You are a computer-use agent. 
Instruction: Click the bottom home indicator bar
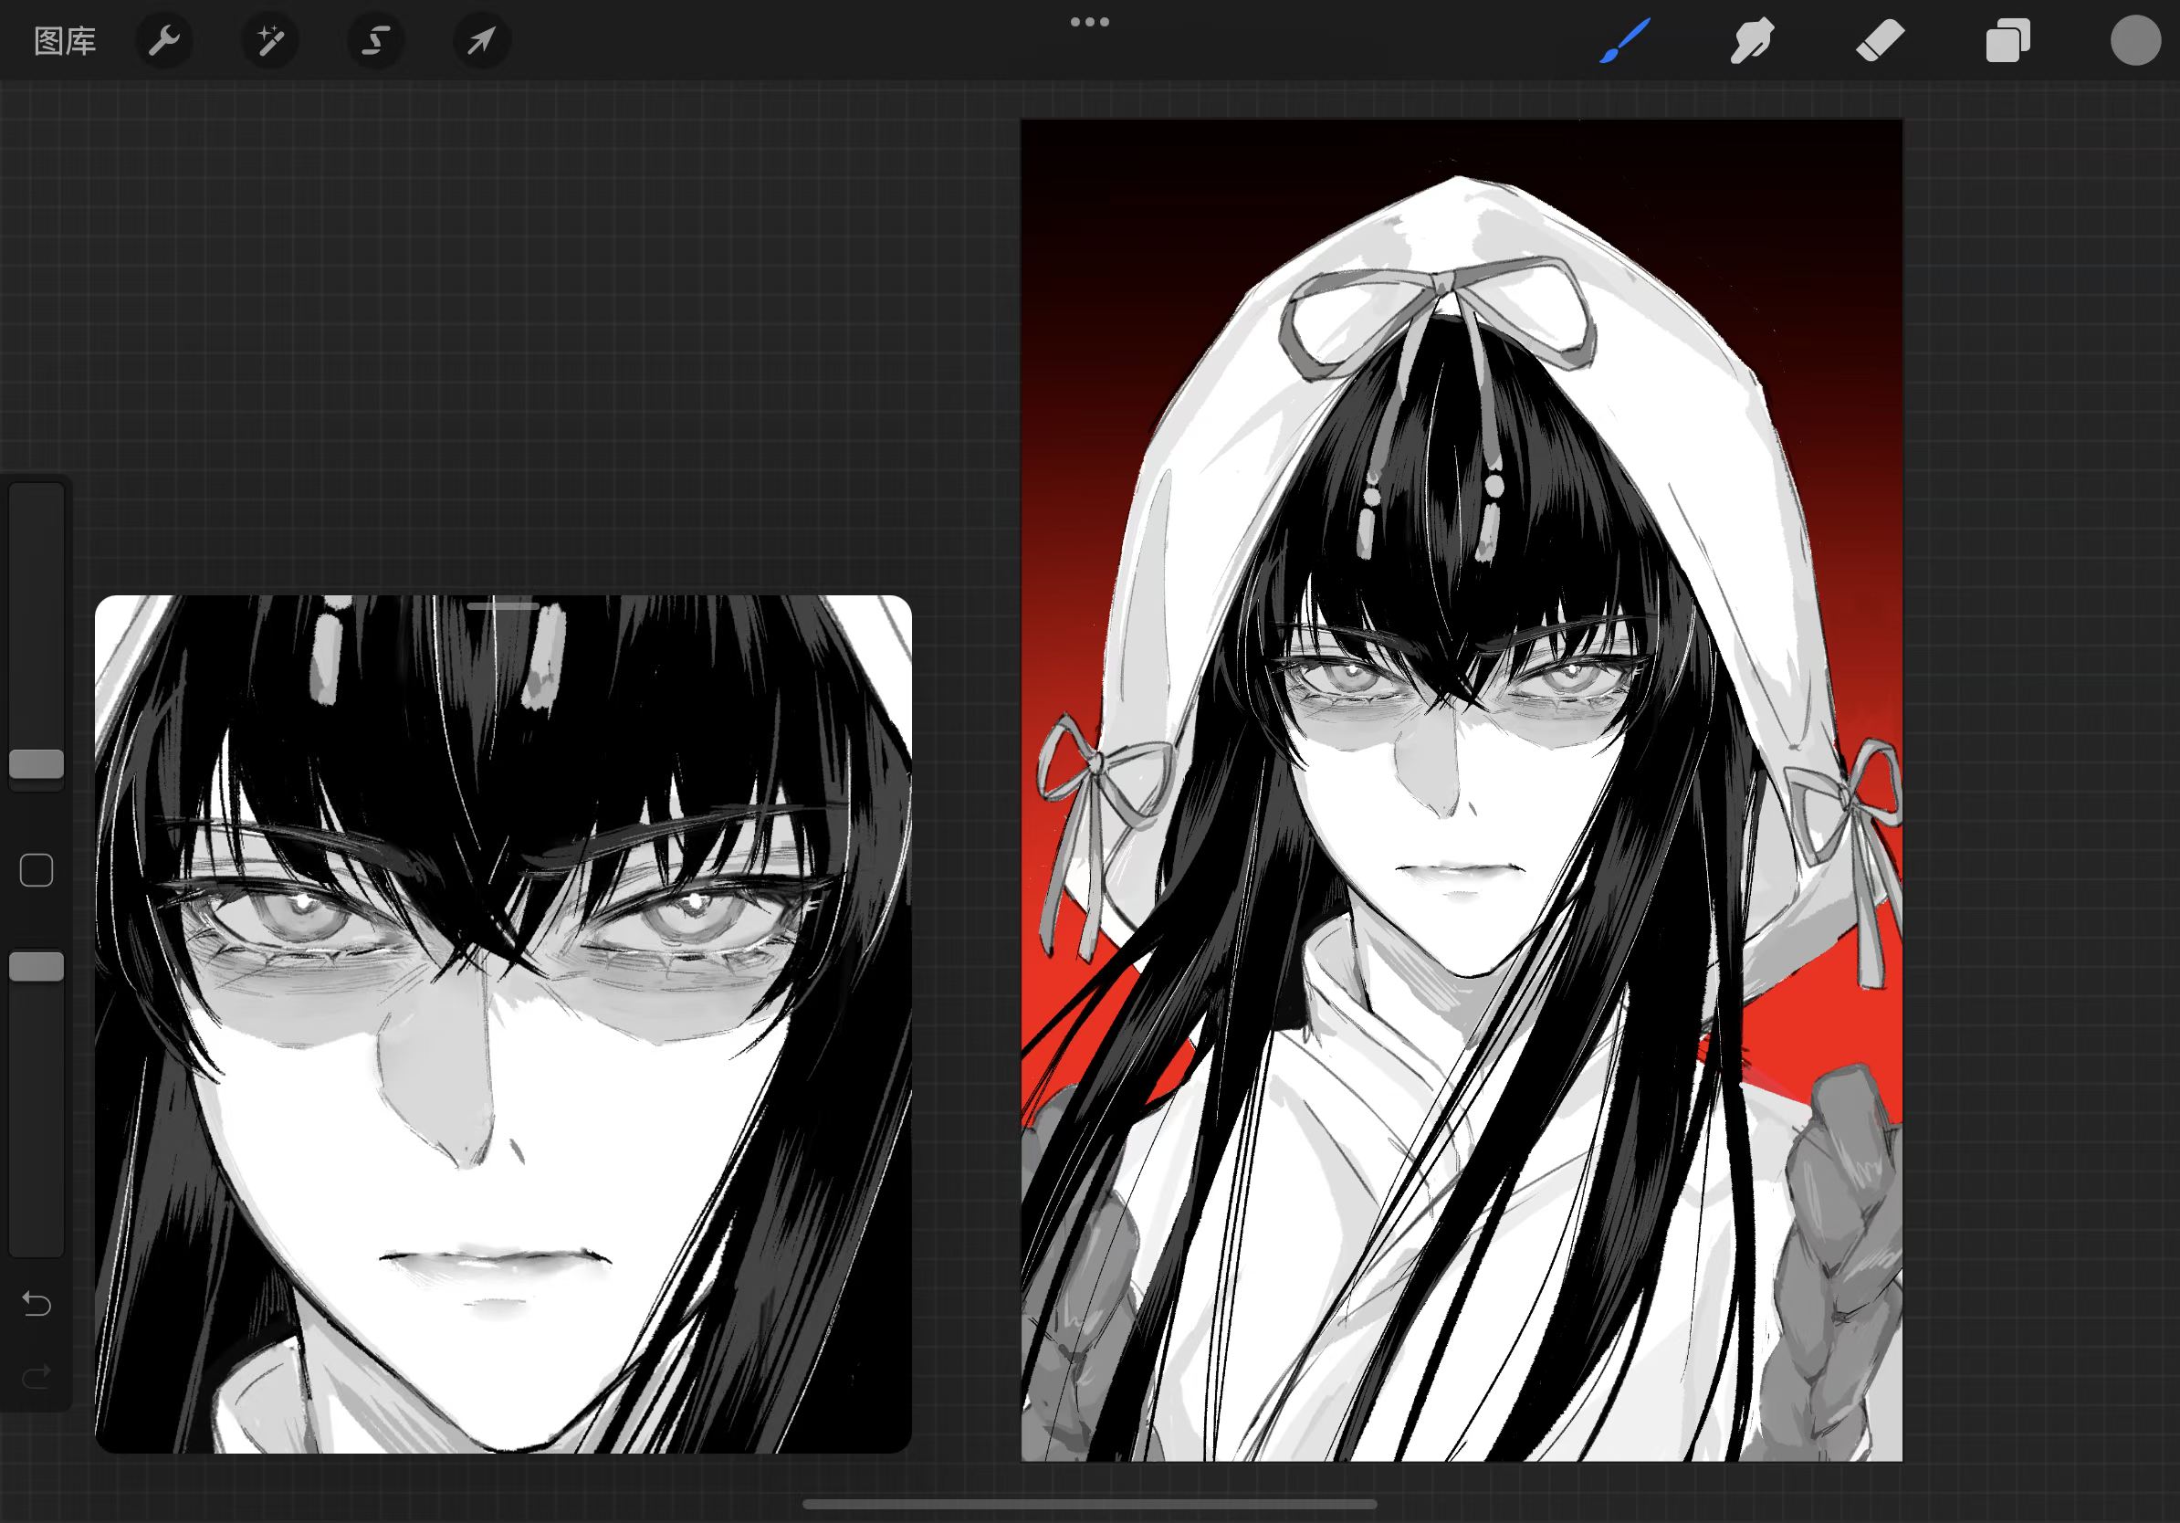tap(1089, 1504)
